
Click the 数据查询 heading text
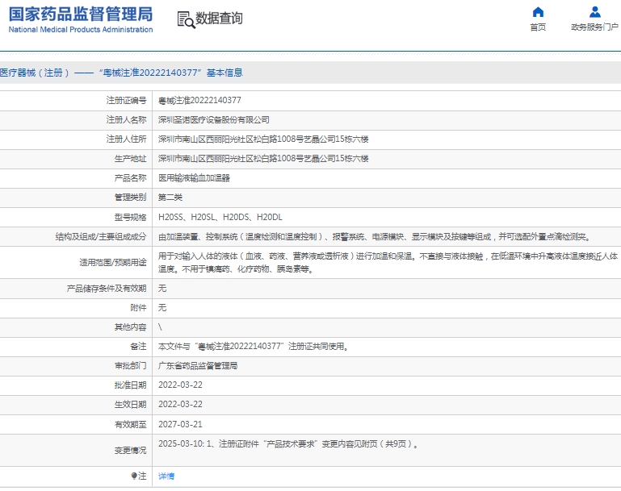(219, 19)
